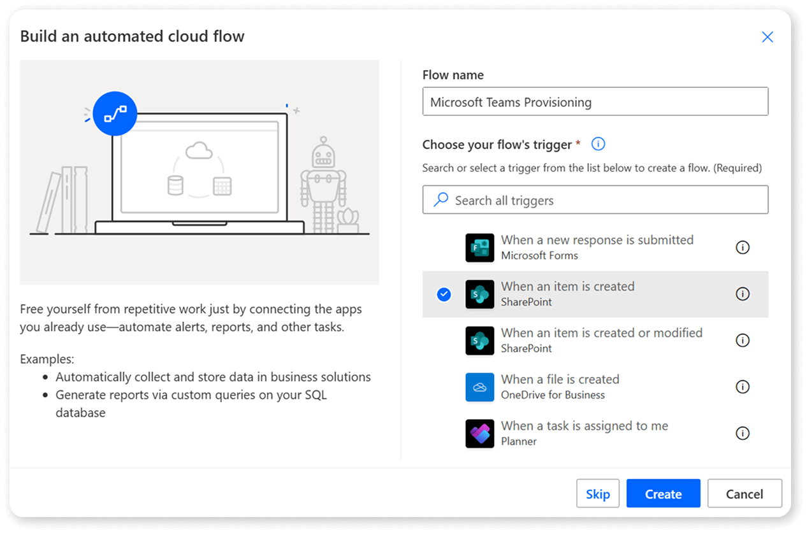
Task: Click the 'Flow name' label
Action: coord(453,75)
